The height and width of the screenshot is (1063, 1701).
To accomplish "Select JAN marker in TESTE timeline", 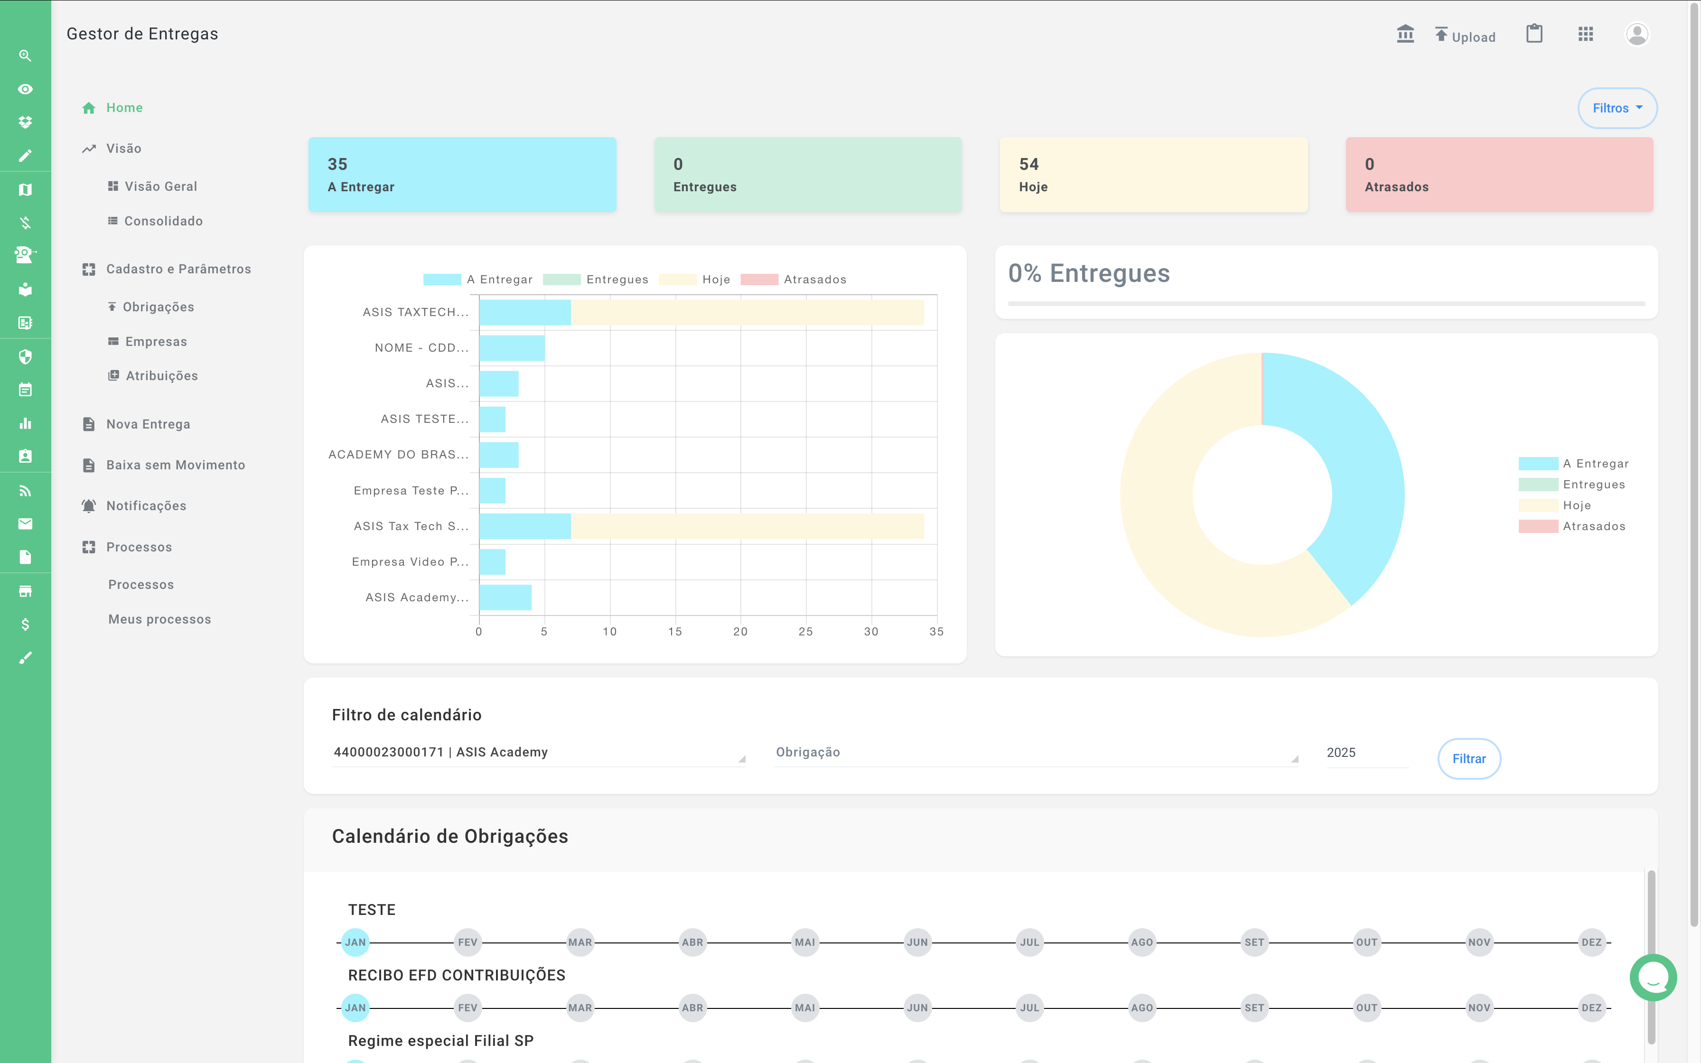I will (x=355, y=942).
